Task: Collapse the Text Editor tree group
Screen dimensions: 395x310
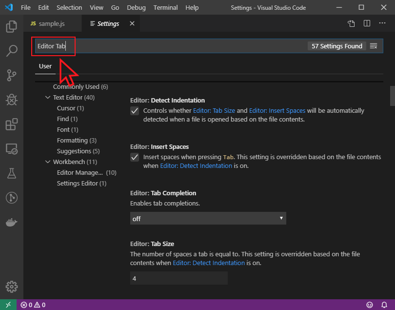Action: 48,97
